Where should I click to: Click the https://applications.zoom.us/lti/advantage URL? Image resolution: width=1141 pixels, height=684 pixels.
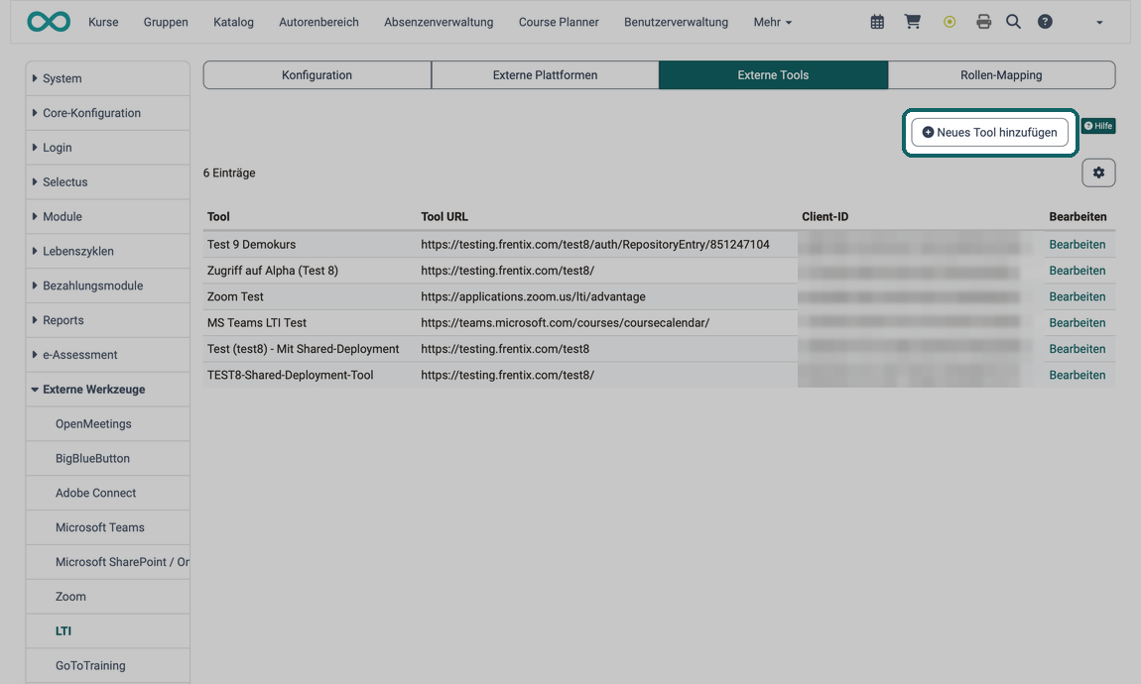(534, 296)
